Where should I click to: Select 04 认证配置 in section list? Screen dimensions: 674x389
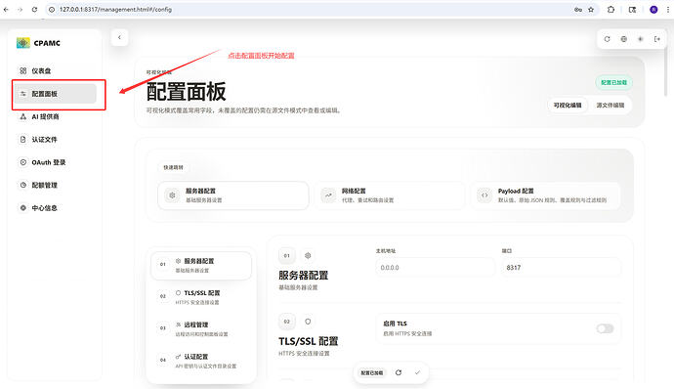coord(201,361)
